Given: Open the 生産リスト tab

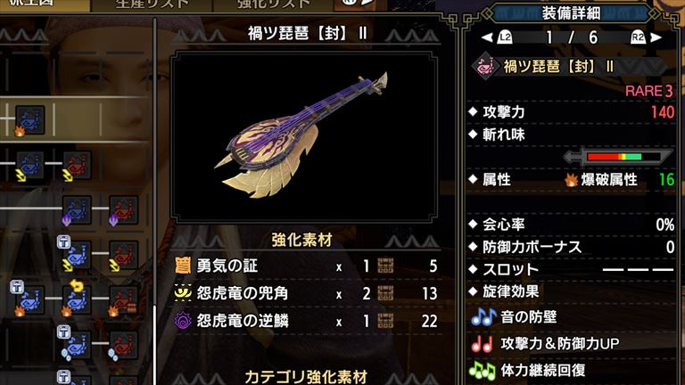Looking at the screenshot, I should click(152, 4).
